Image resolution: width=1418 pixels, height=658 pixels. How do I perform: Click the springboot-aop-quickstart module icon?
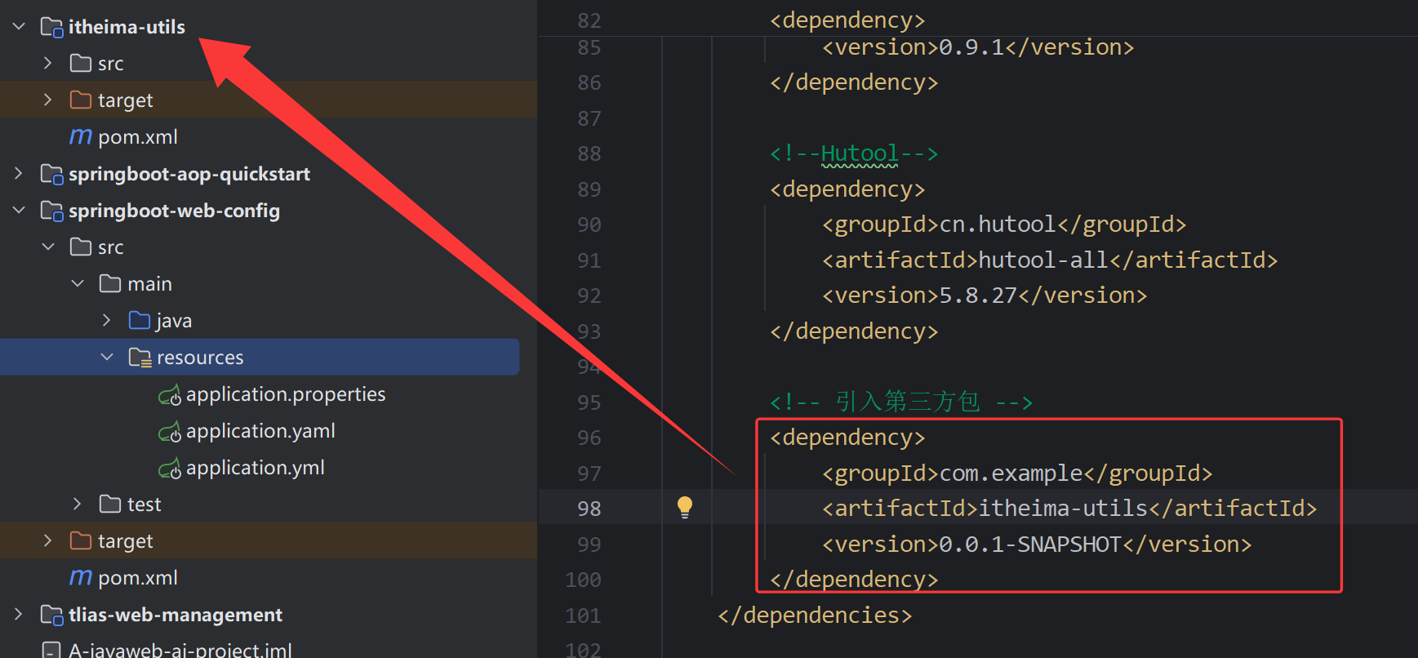click(x=51, y=174)
